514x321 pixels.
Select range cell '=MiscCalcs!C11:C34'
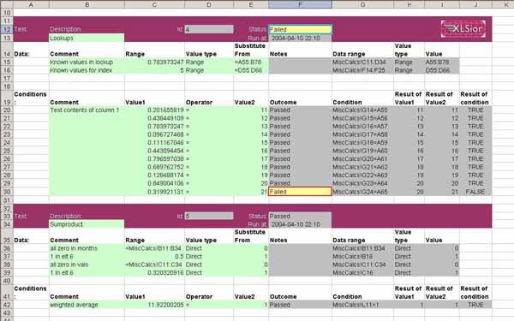[x=154, y=265]
